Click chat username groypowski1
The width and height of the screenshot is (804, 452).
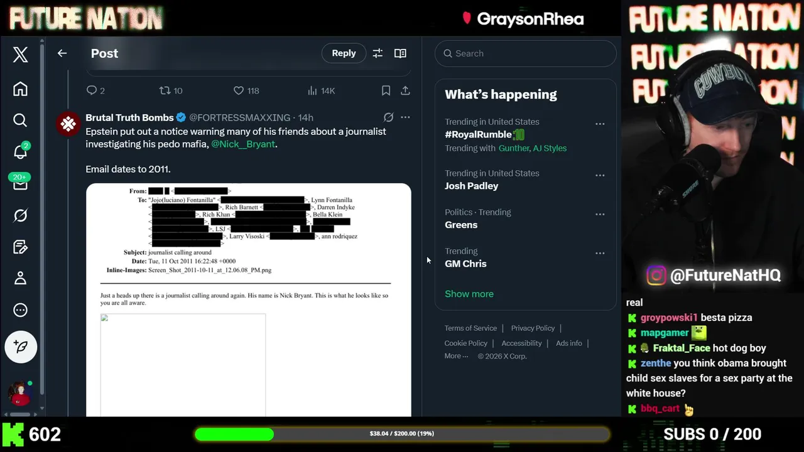tap(669, 318)
